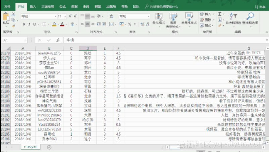The image size is (269, 152).
Task: Open the font name dropdown
Action: tap(55, 16)
